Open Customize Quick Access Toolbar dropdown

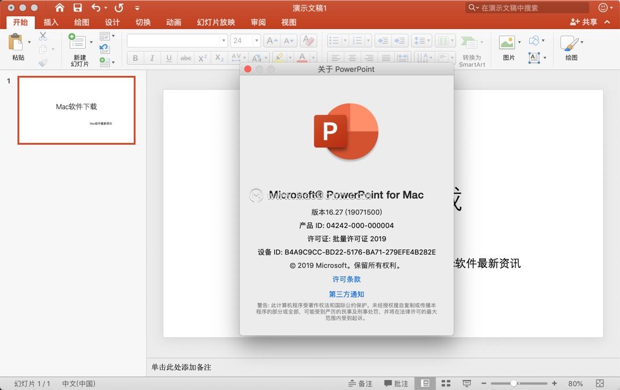[x=137, y=8]
